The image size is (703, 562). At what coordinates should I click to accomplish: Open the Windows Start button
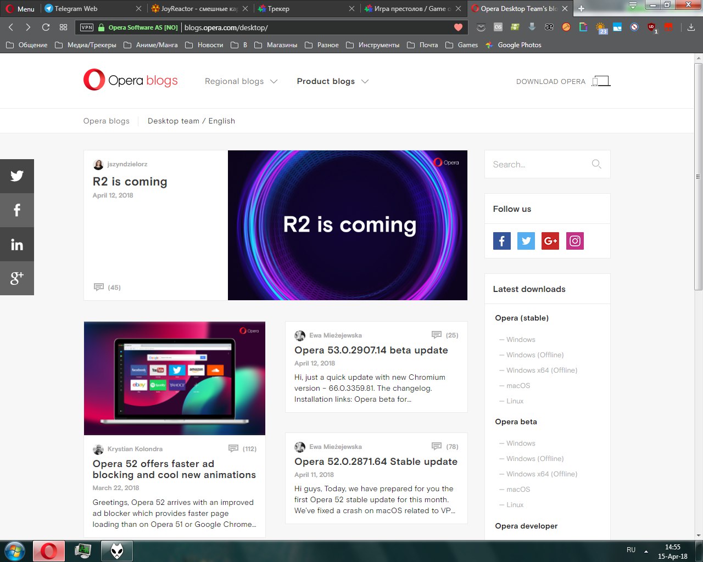point(15,550)
